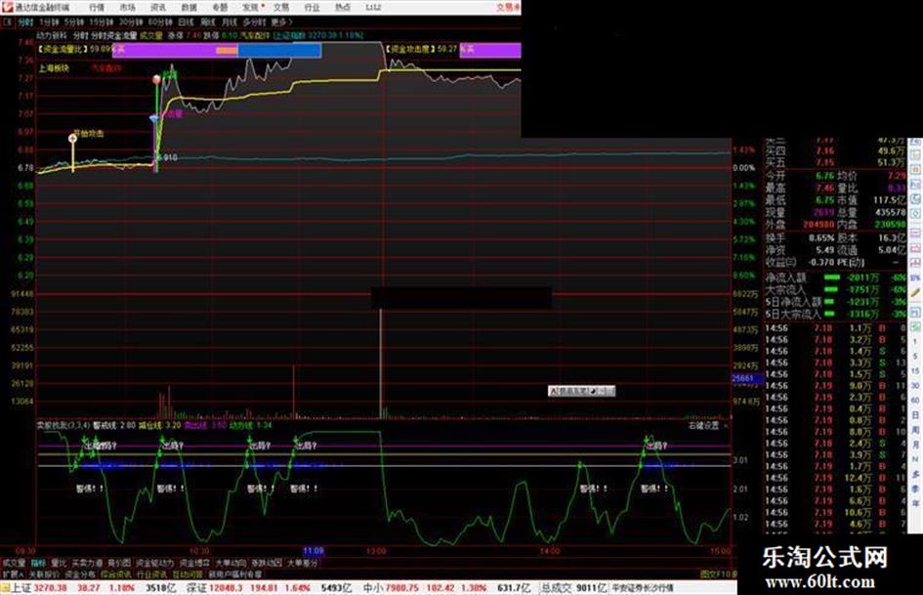Click the 净流入额 row in the quote panel
Viewport: 923px width, 595px height.
(x=836, y=277)
